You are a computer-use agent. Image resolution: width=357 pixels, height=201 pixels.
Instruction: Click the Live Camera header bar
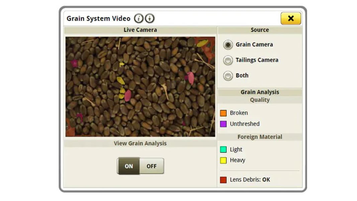[140, 30]
